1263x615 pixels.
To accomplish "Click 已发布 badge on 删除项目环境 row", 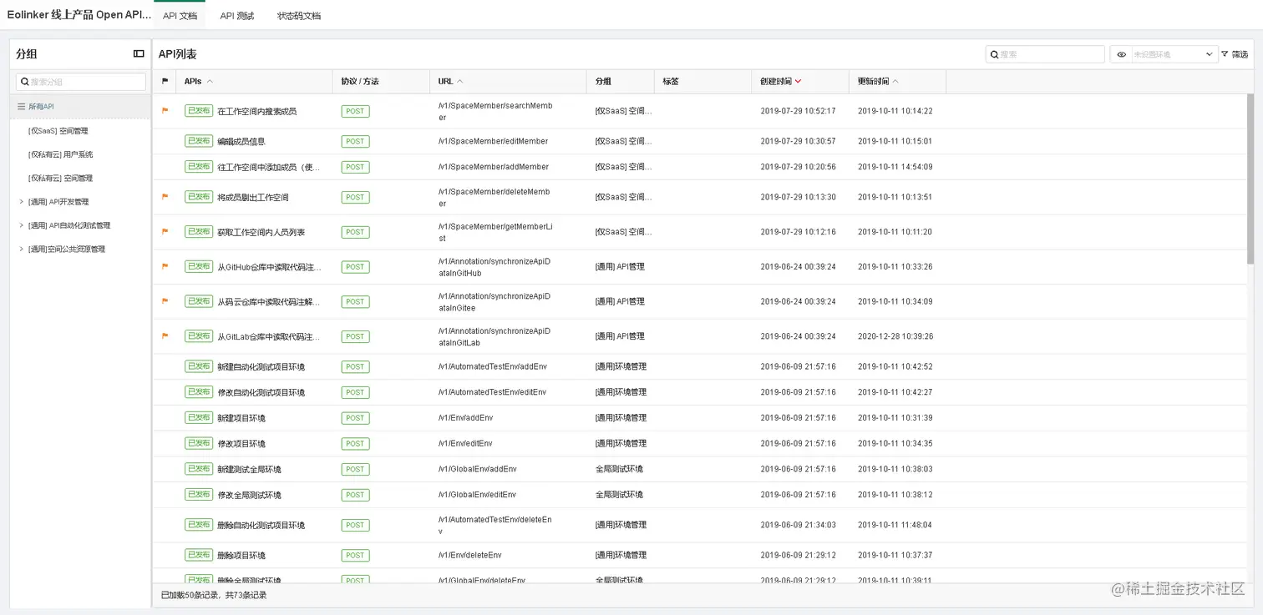I will coord(199,555).
